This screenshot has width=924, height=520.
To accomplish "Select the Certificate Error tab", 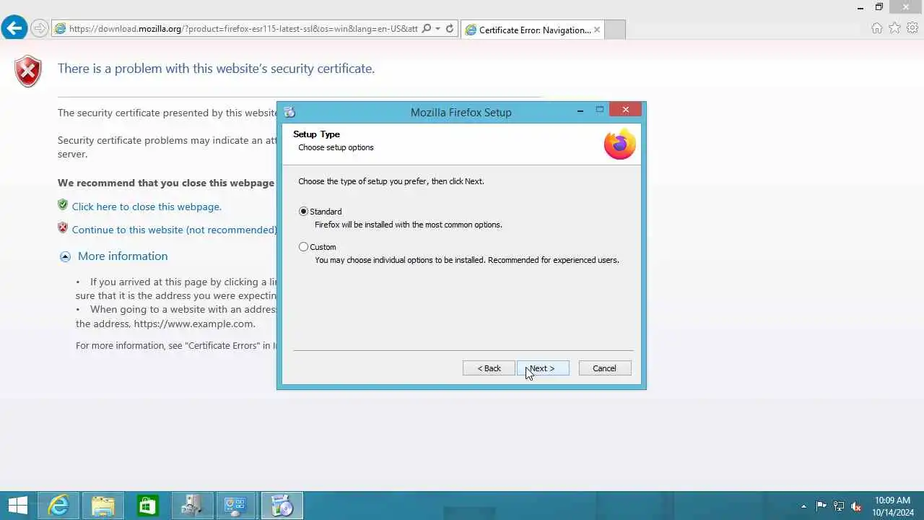I will (x=533, y=30).
